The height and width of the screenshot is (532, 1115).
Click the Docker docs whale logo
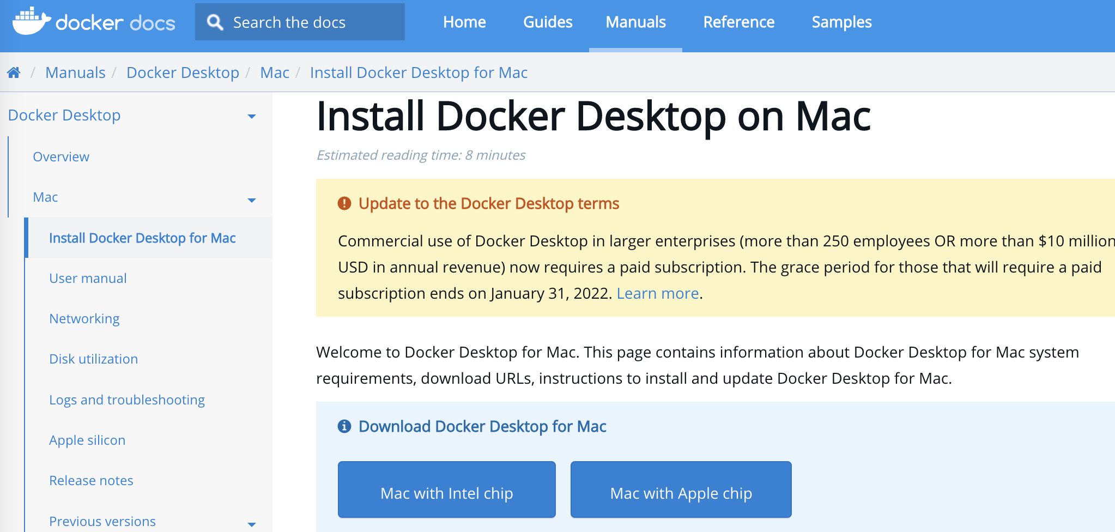(x=32, y=21)
